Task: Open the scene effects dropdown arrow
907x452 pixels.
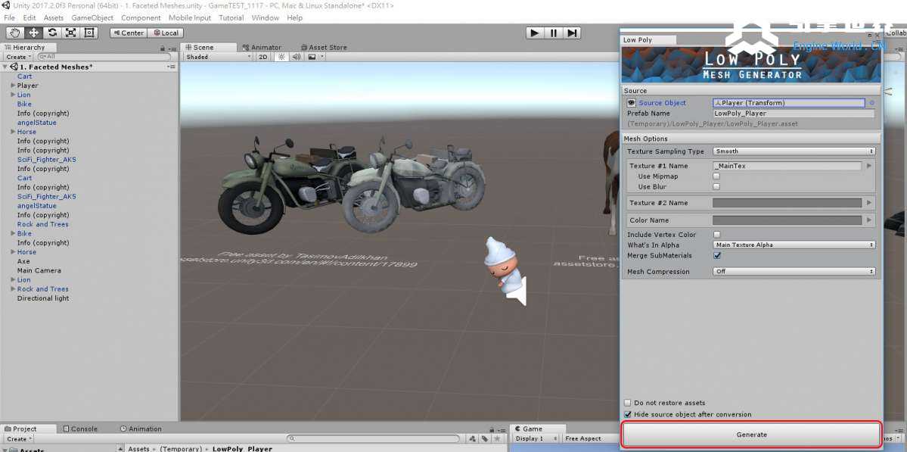Action: pos(322,57)
